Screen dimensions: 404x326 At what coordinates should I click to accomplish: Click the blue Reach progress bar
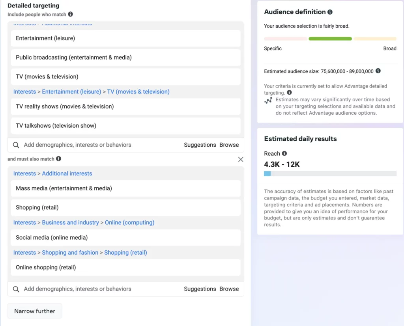[x=267, y=173]
